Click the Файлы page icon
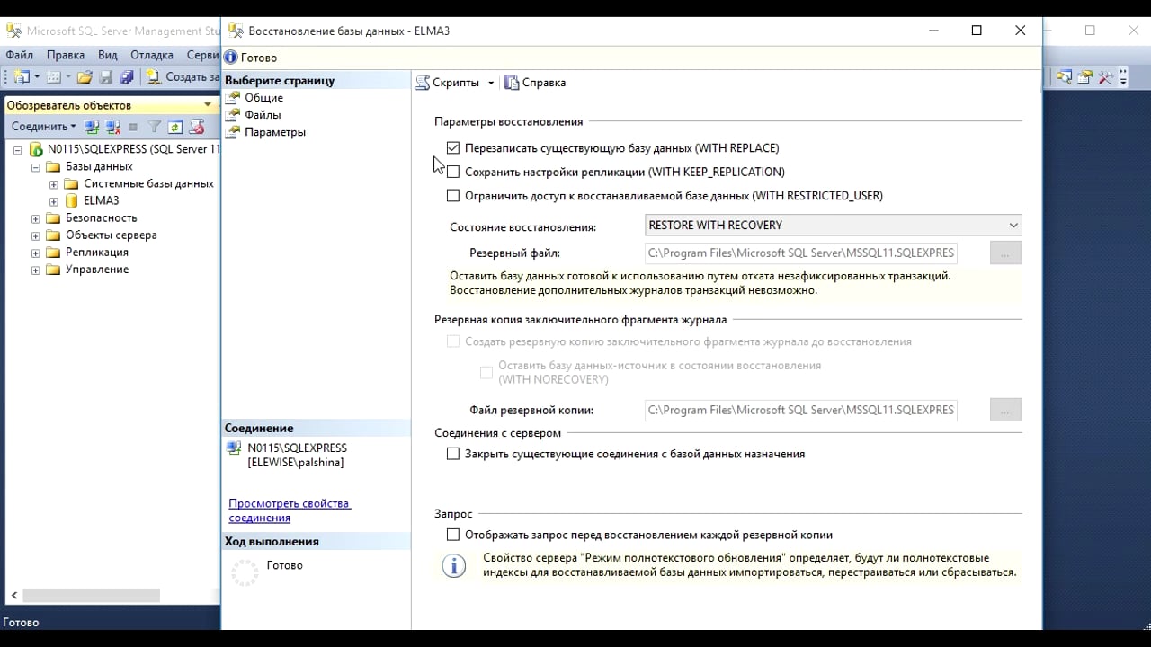 click(x=234, y=114)
